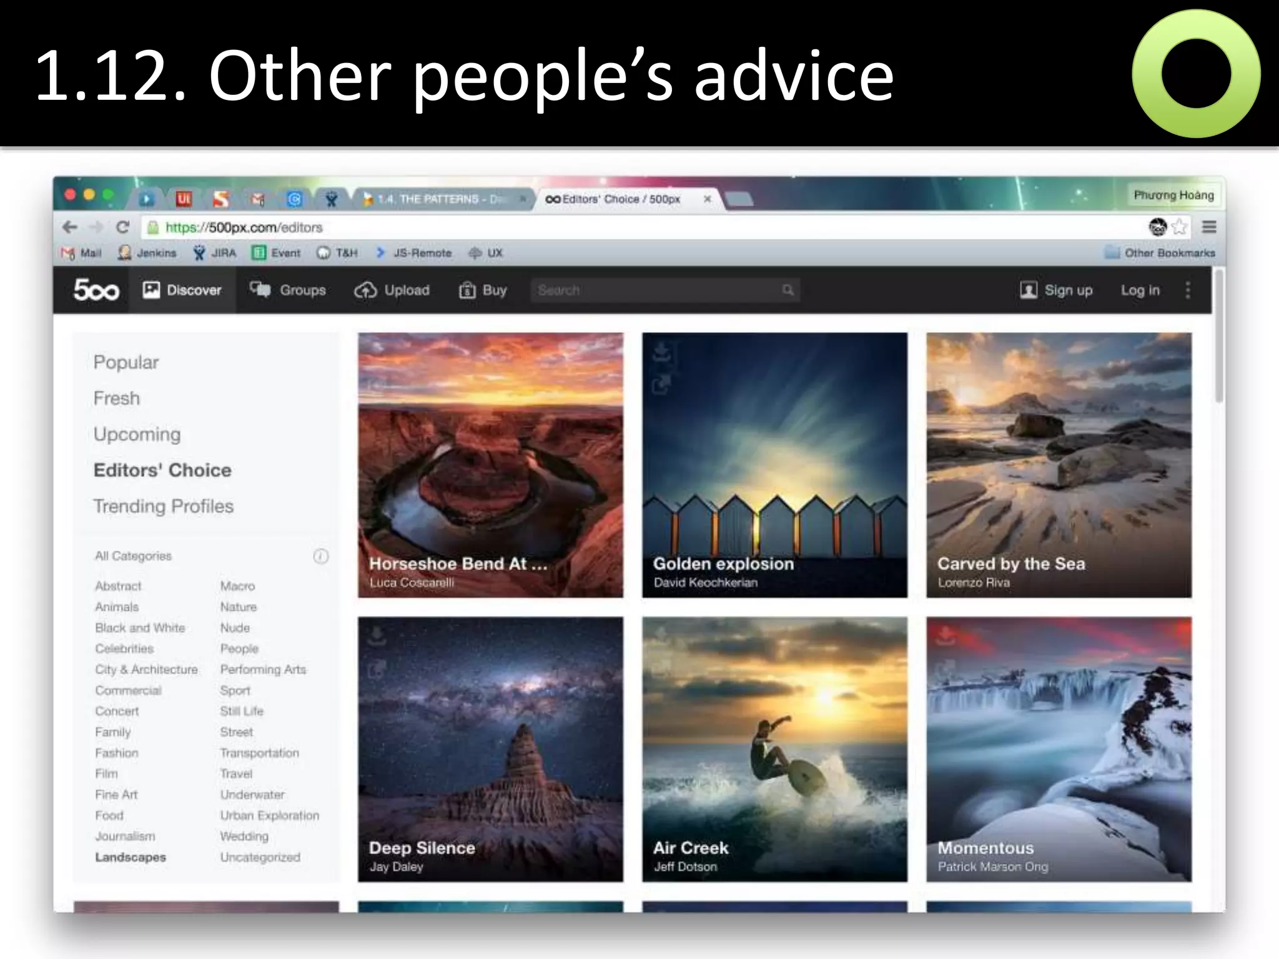Click the Phương Hoàng profile button

[1173, 195]
